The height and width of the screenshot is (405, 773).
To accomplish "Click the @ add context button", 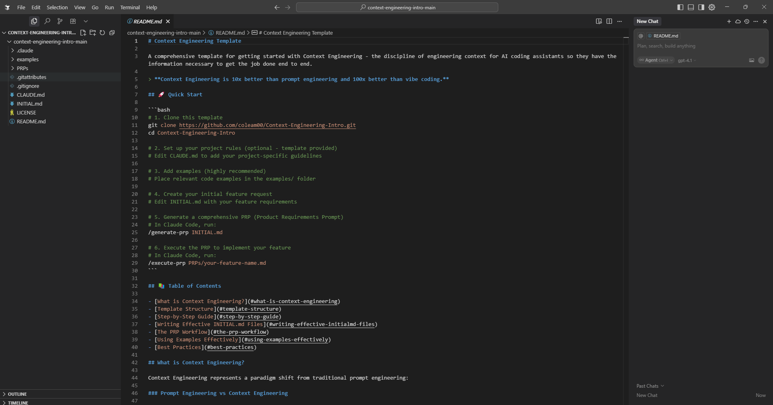I will coord(641,36).
